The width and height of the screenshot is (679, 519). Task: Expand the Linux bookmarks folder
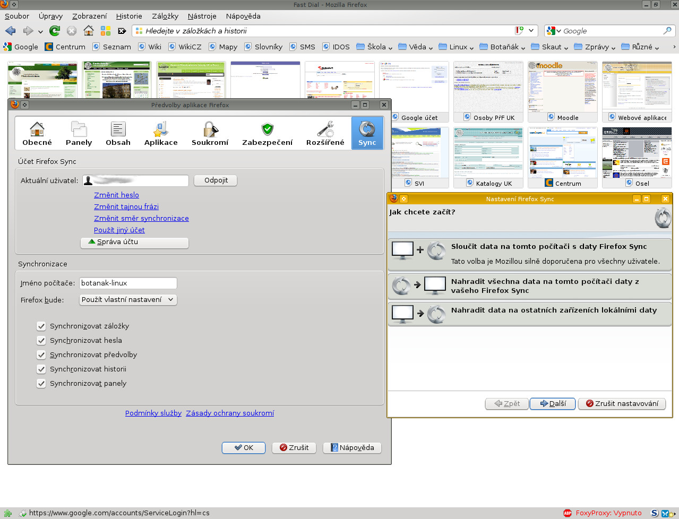pos(457,47)
